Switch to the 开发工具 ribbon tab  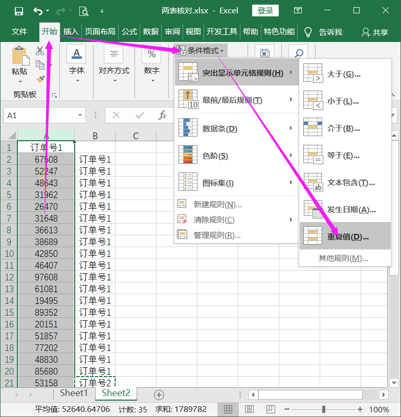pos(222,32)
